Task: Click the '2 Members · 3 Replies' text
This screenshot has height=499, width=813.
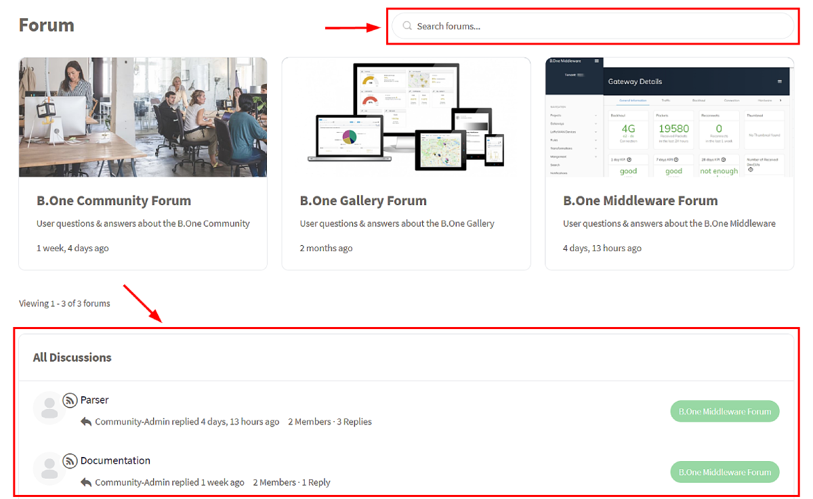Action: 330,422
